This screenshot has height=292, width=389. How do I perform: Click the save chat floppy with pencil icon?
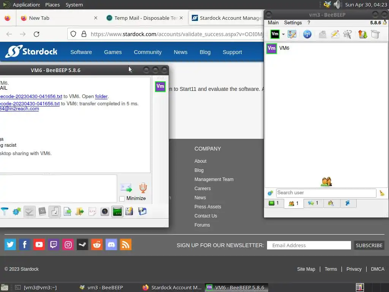[x=129, y=211]
